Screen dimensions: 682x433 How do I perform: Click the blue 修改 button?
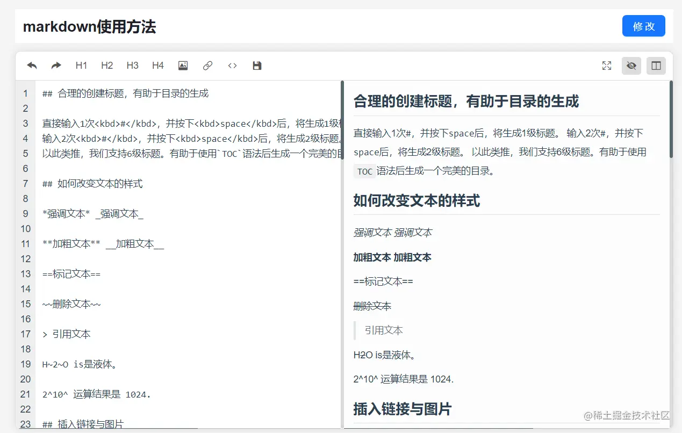(x=644, y=26)
